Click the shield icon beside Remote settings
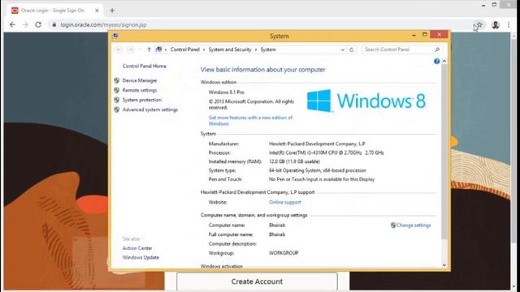 pyautogui.click(x=116, y=90)
